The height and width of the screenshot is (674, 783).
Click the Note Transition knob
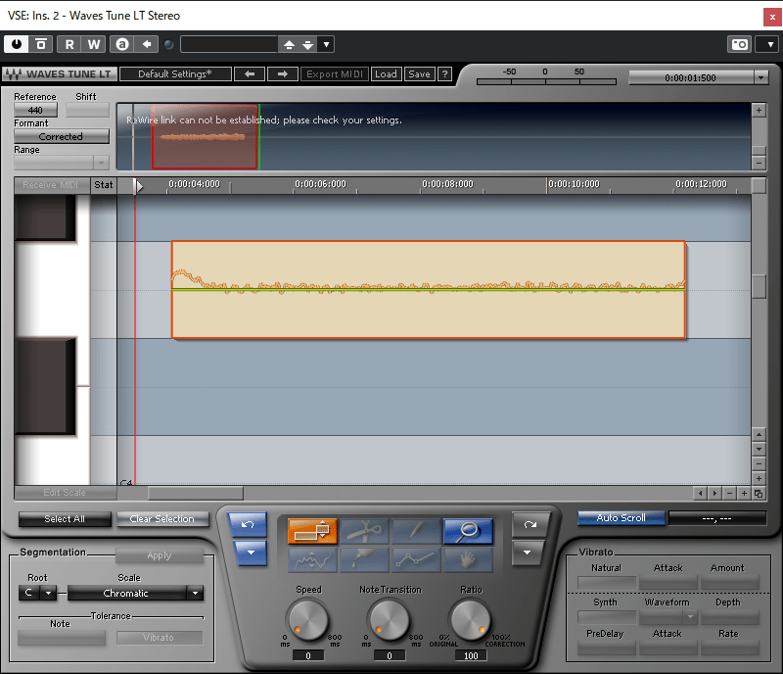click(x=390, y=620)
